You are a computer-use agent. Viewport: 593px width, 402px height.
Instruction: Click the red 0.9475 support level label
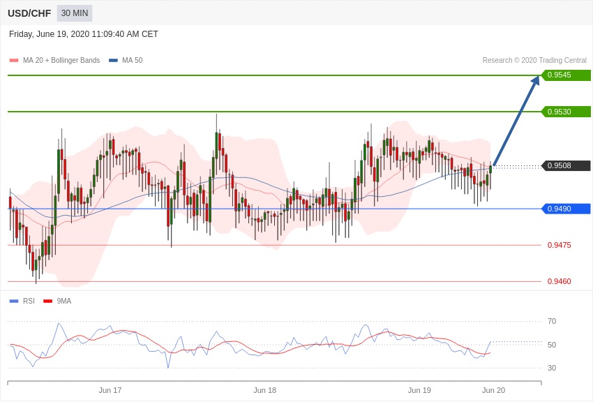(559, 245)
